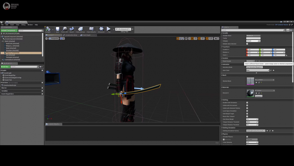Open Skeletal Mesh SK_L_Katana asset dropdown
Screen dimensions: 294x166
[x=265, y=80]
